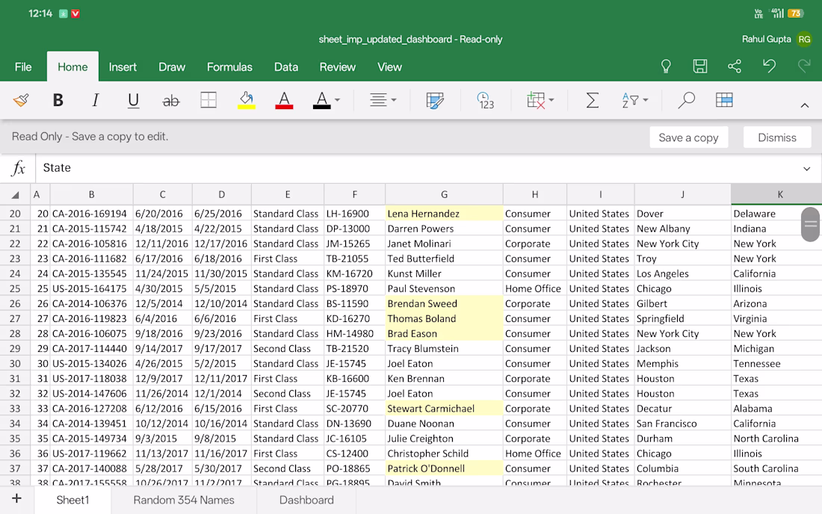The image size is (822, 514).
Task: Select cell Lena Hernandez
Action: point(444,214)
